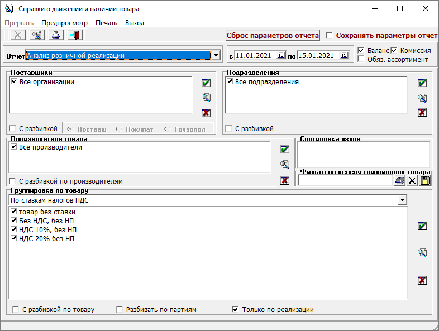Enable Разбивать по партиям checkbox
Viewport: 439px width, 331px height.
click(x=120, y=309)
